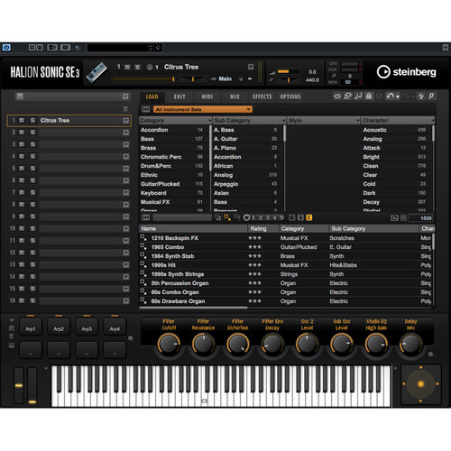
Task: Open the header program load menu arrow
Action: click(x=251, y=67)
